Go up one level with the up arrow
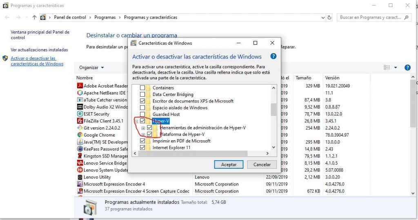This screenshot has width=418, height=220. 34,17
